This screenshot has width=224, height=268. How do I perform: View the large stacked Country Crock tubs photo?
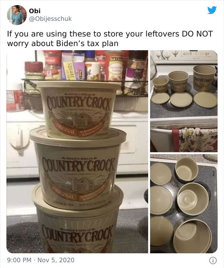coord(77,152)
